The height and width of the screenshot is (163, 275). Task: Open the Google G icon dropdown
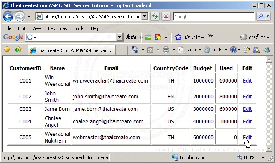31,37
